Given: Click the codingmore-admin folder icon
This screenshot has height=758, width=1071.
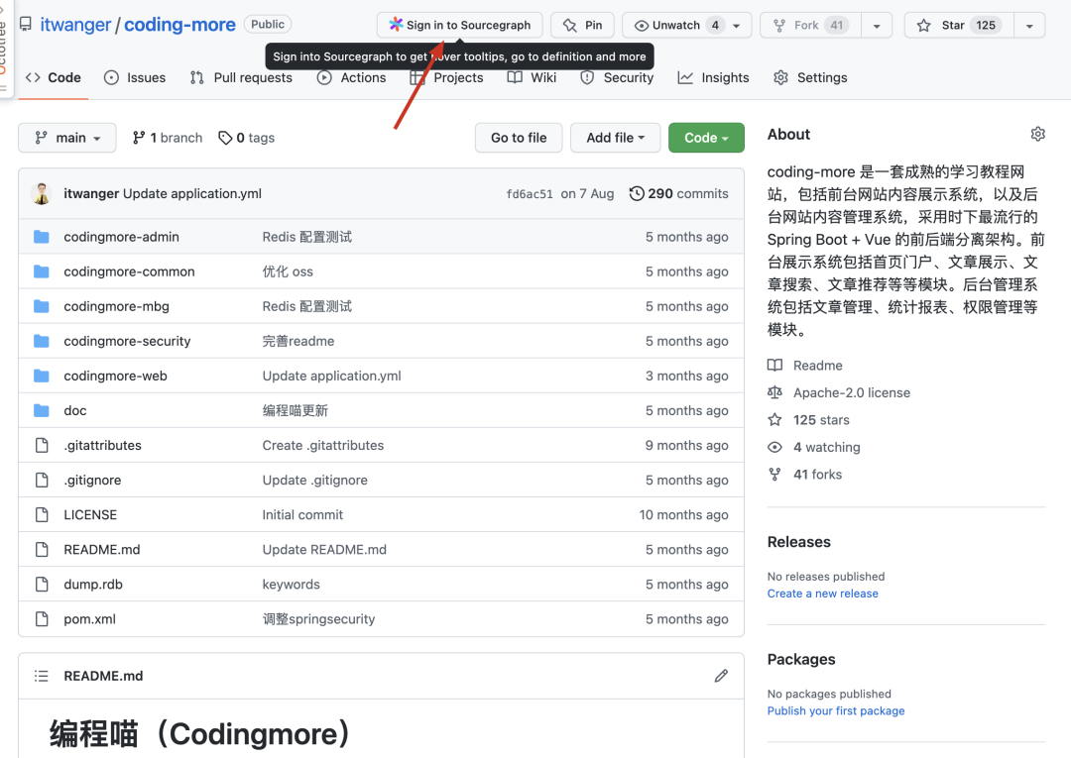Looking at the screenshot, I should 42,237.
